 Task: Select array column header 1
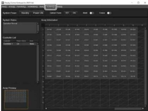(49, 25)
